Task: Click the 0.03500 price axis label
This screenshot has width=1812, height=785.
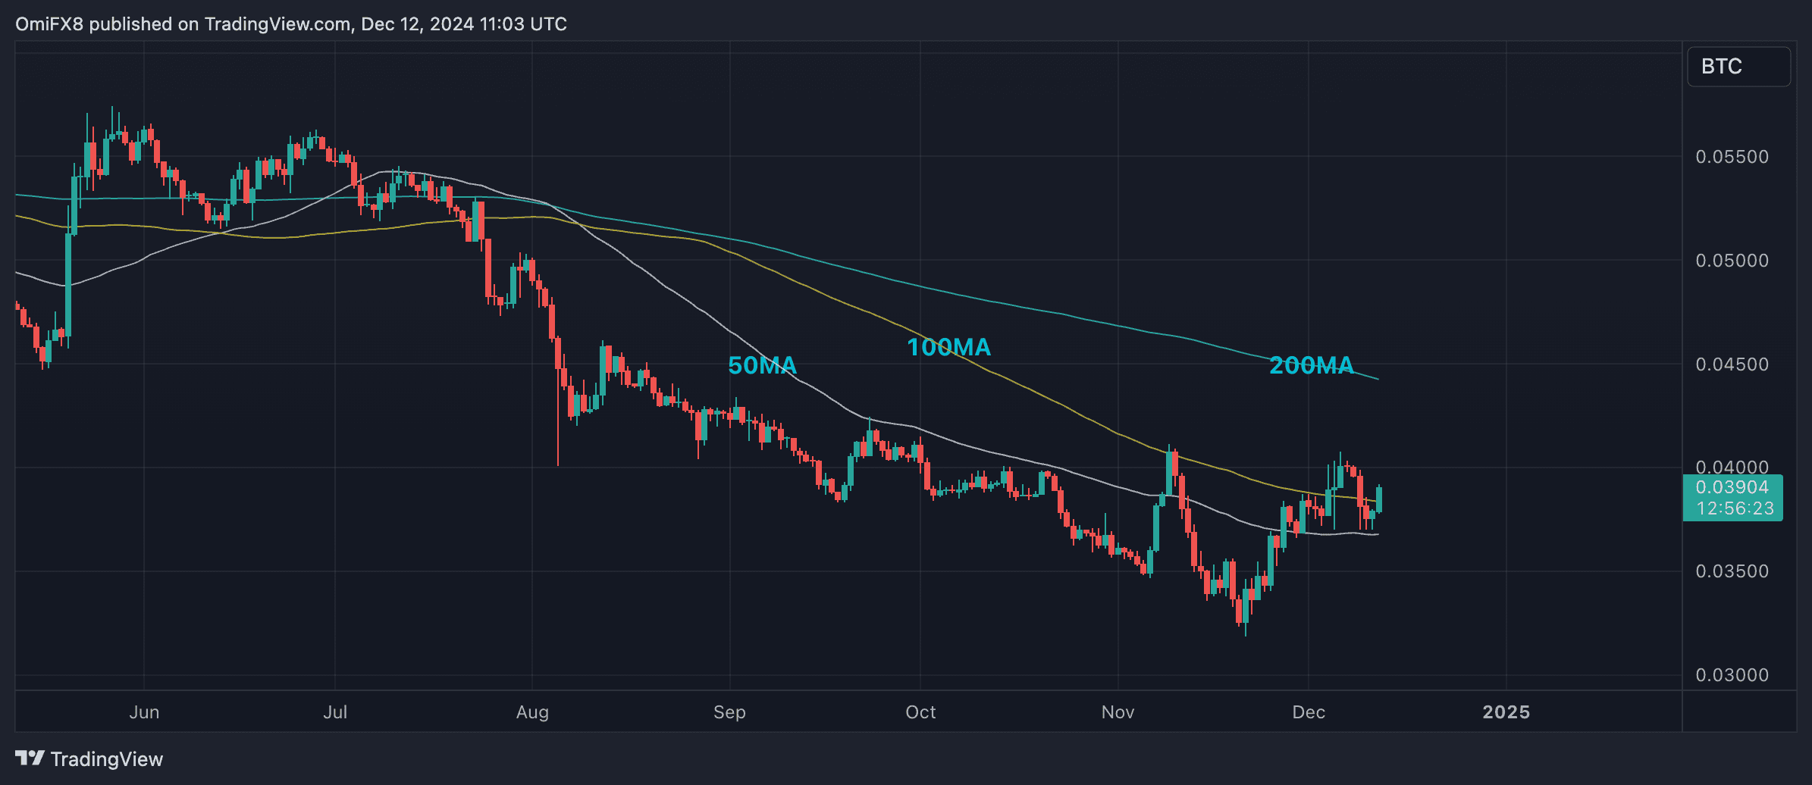Action: click(1732, 571)
